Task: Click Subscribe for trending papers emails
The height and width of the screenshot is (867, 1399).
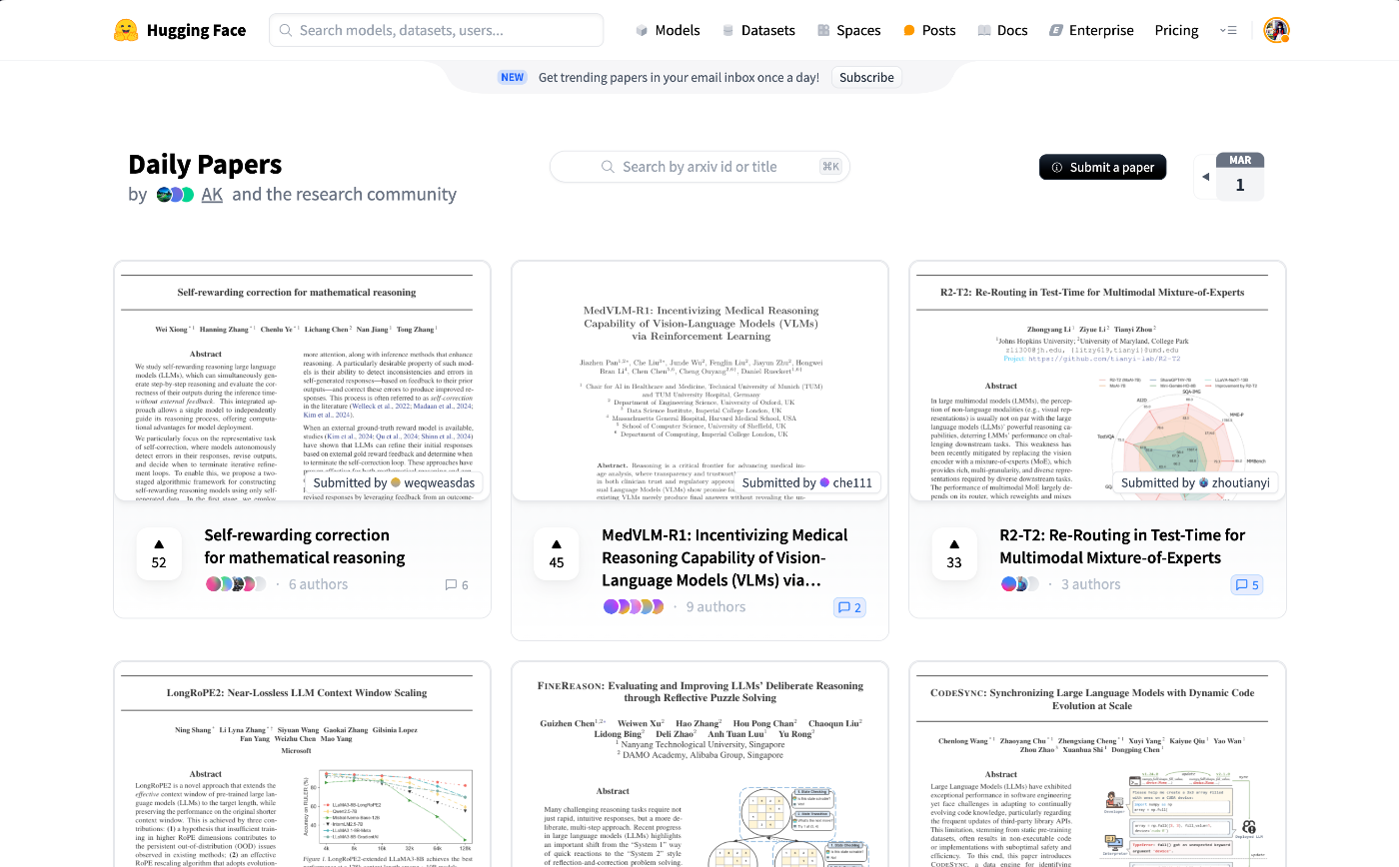Action: pos(866,77)
